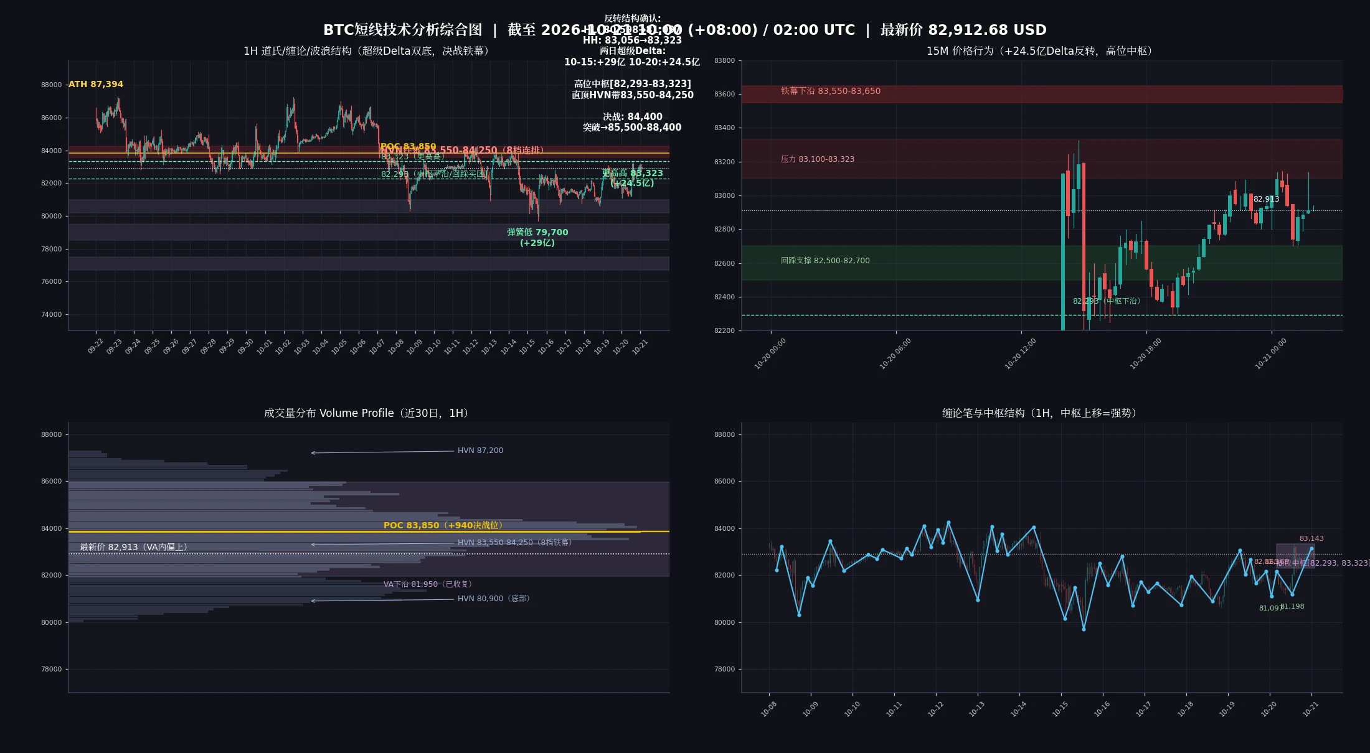Click the 81,198 low label in Chan chart
The width and height of the screenshot is (1370, 753).
point(1293,606)
